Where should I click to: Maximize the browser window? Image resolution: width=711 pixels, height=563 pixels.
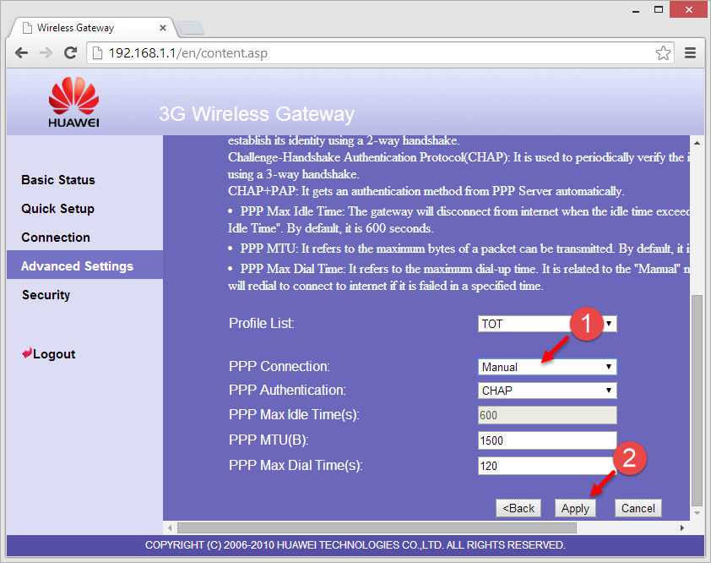click(x=659, y=9)
